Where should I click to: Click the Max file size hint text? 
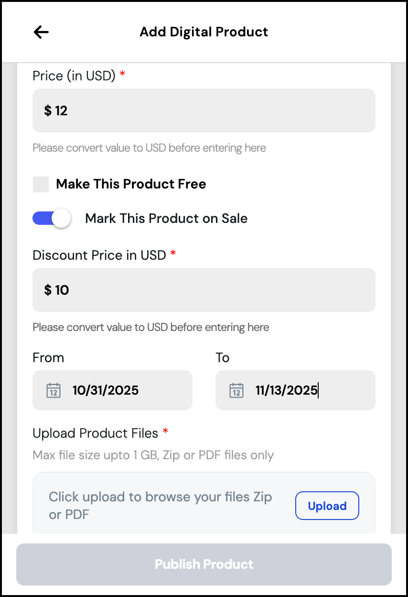[153, 455]
